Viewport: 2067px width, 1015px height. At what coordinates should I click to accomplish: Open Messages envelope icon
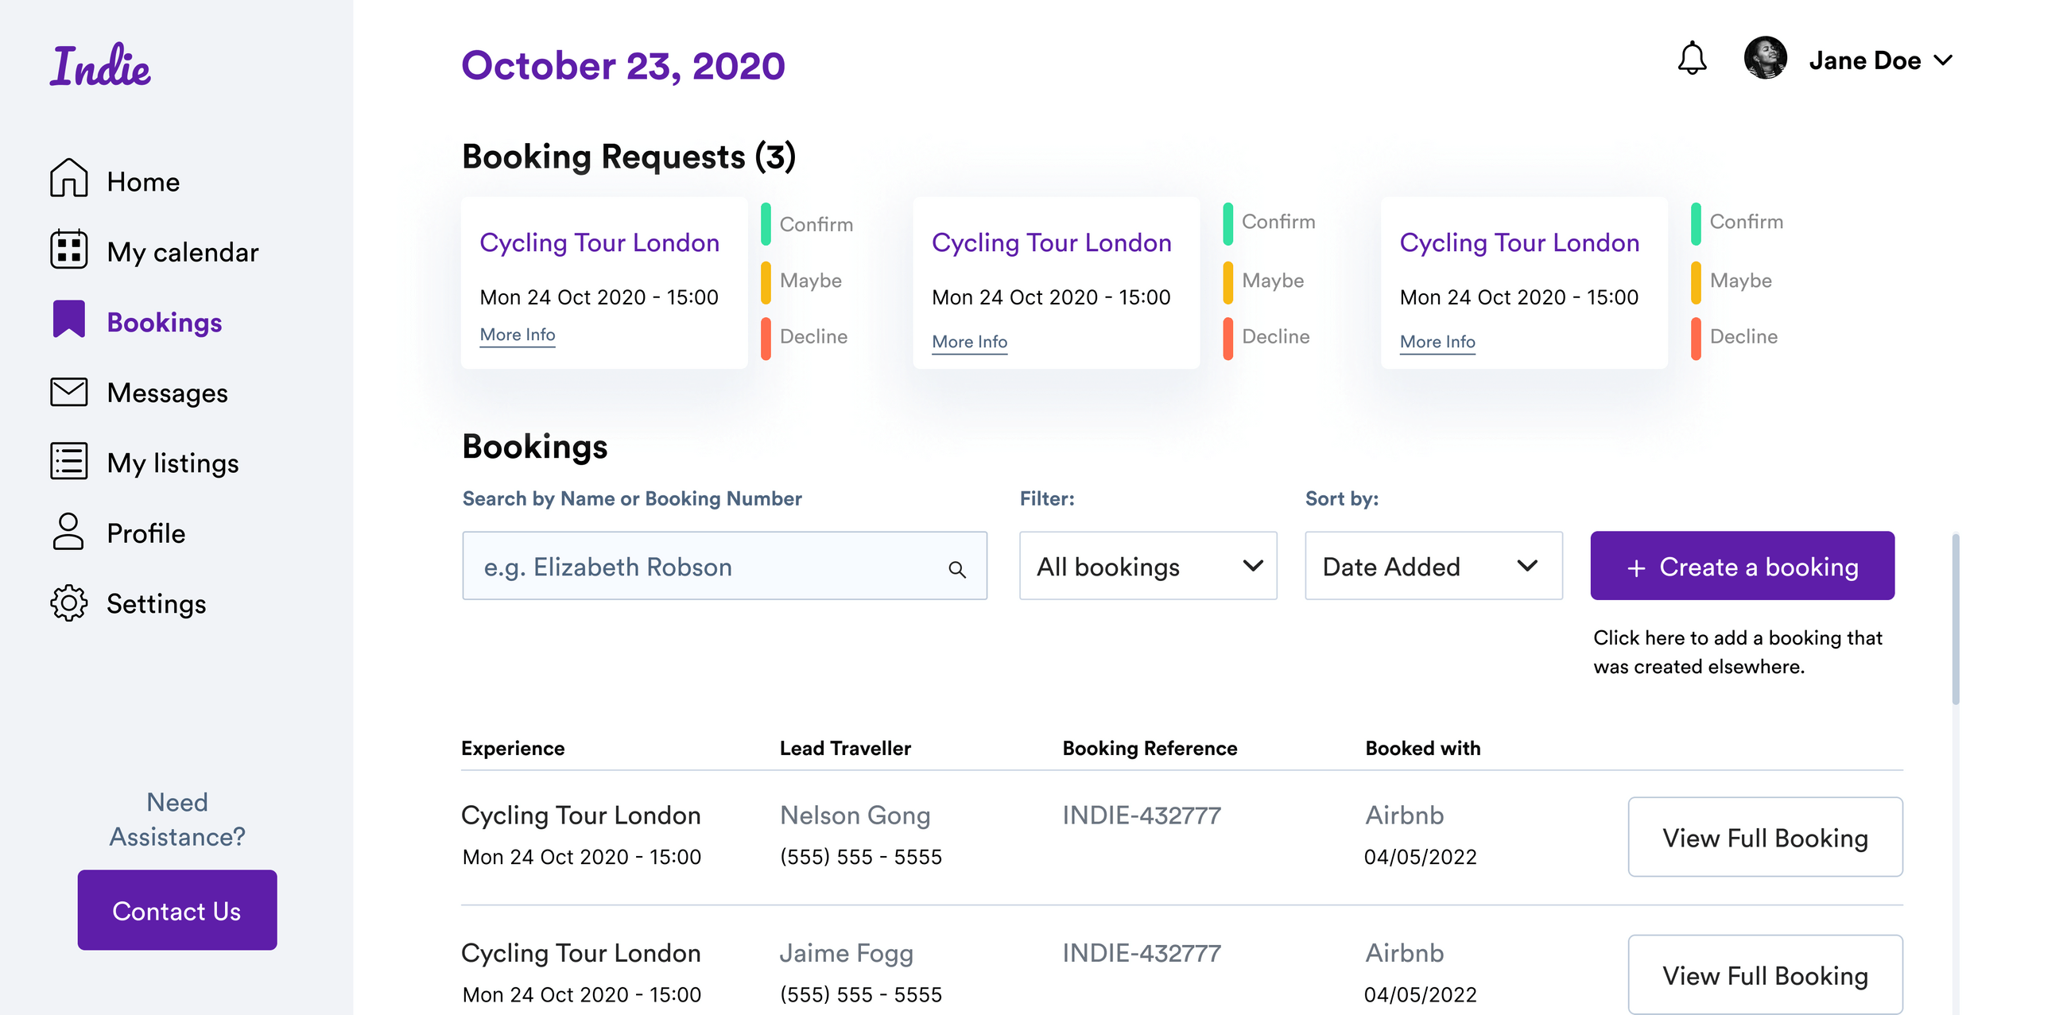(68, 392)
